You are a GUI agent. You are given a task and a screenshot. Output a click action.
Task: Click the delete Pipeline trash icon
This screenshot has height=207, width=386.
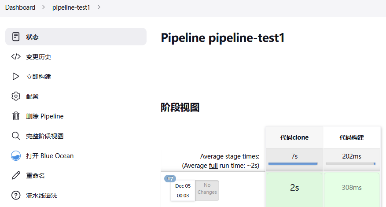click(16, 116)
